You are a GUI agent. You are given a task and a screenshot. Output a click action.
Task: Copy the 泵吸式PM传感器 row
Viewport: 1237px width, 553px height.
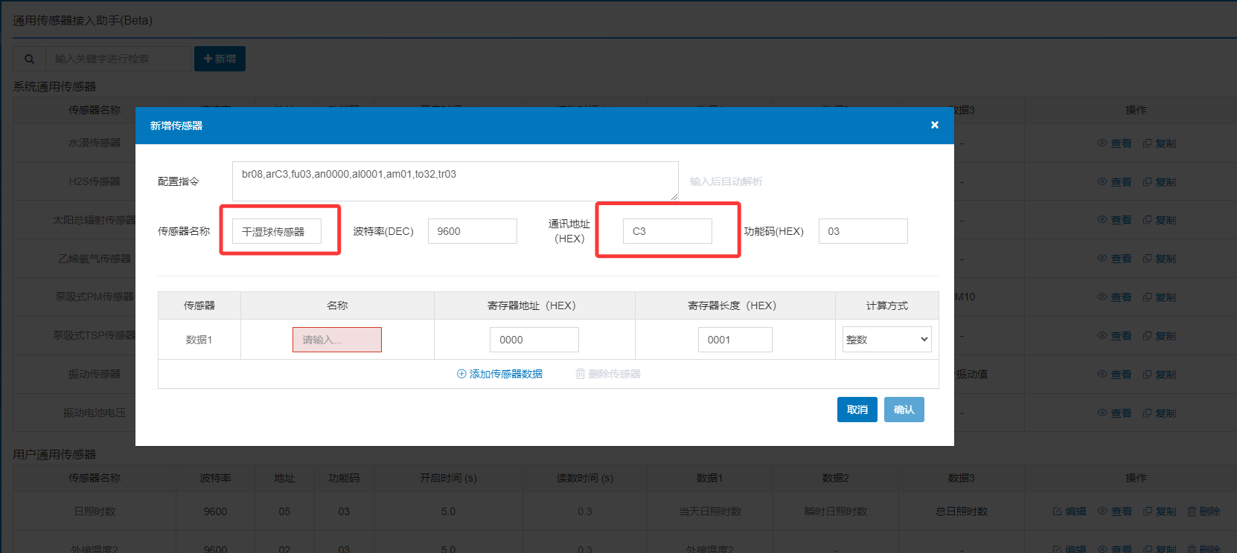point(1160,297)
